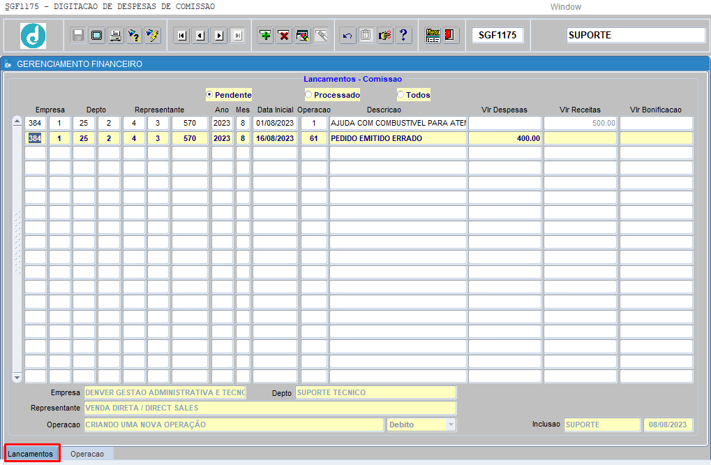
Task: Select the Pendente radio button
Action: (x=209, y=94)
